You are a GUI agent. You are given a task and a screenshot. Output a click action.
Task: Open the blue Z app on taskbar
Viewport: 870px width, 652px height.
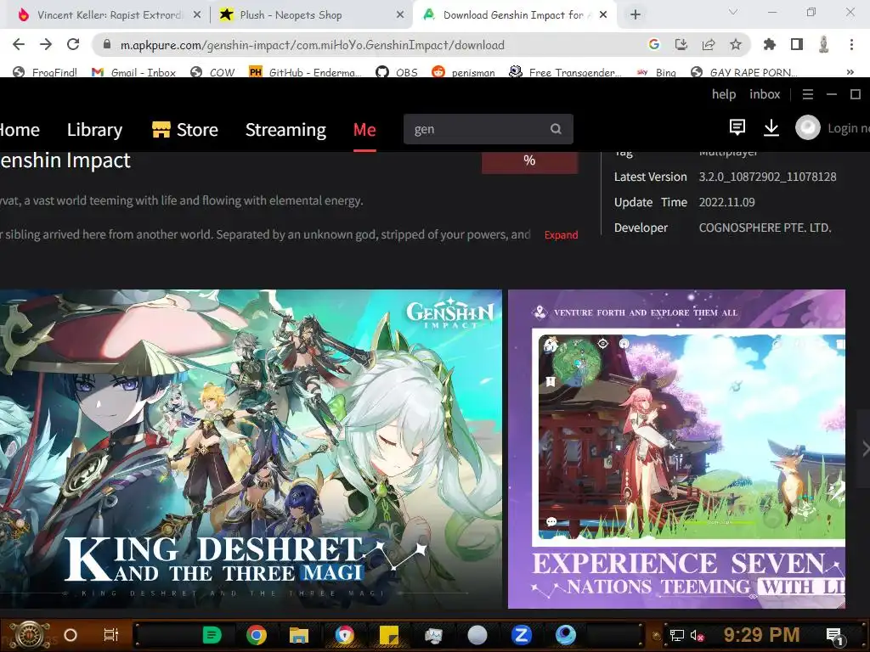point(521,635)
